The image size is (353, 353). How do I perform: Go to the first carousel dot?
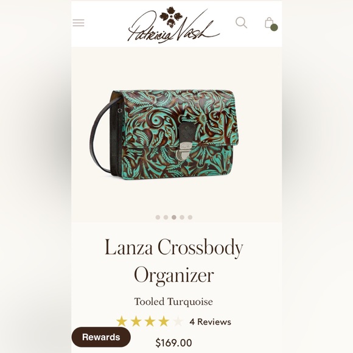point(158,217)
